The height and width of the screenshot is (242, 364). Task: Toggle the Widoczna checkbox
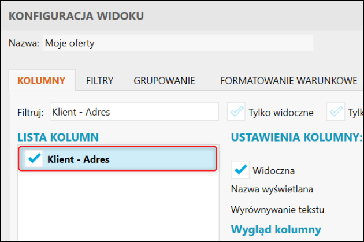tap(240, 170)
